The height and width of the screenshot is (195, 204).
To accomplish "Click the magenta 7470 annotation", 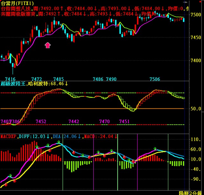I will click(105, 122).
